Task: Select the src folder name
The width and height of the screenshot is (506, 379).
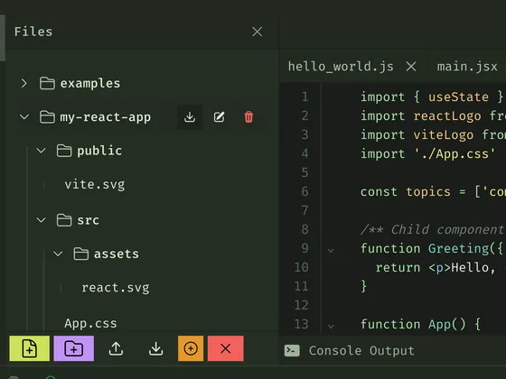Action: tap(89, 220)
